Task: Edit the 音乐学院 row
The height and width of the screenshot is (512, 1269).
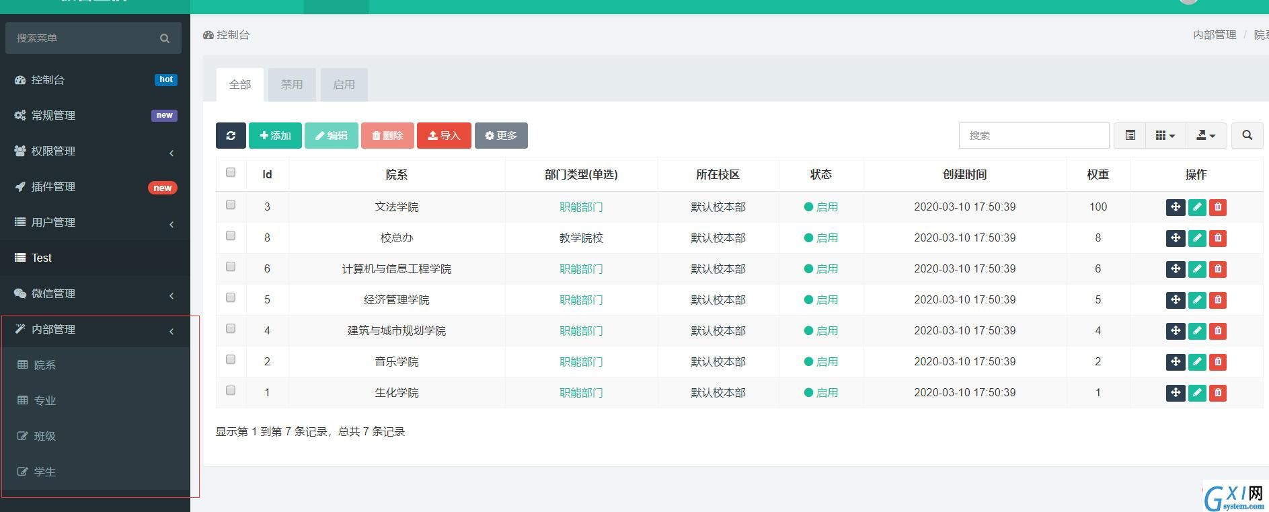Action: point(1197,362)
